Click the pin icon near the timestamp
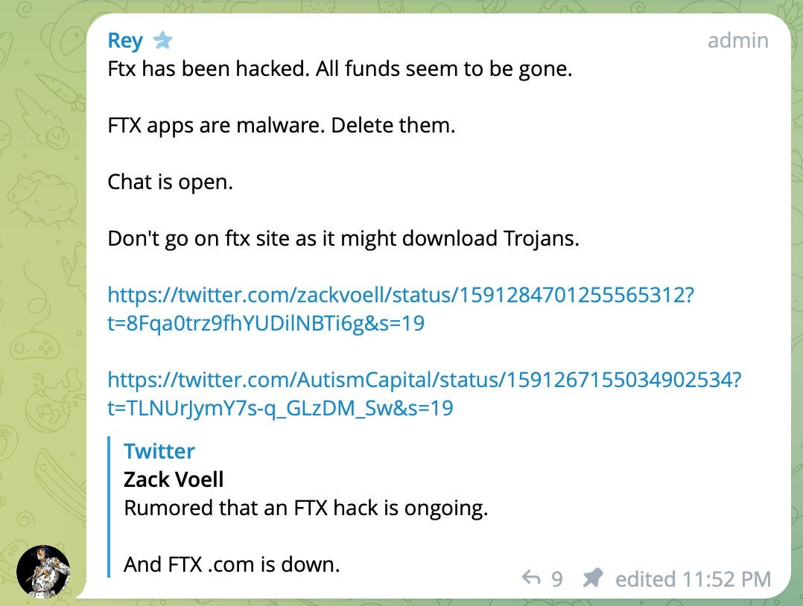The image size is (803, 606). 592,578
